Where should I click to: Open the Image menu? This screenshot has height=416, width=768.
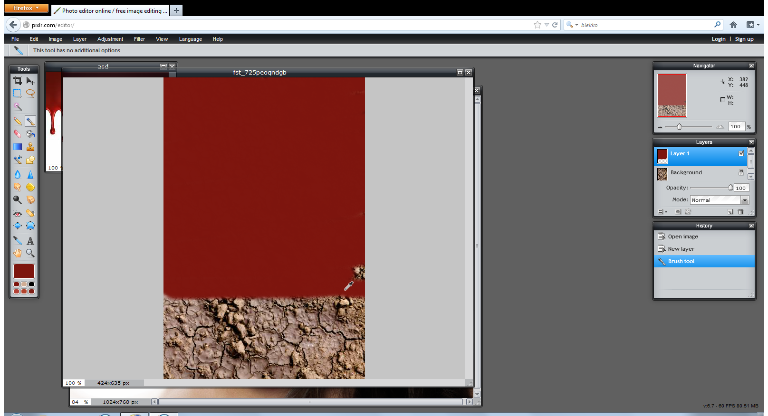(x=56, y=39)
